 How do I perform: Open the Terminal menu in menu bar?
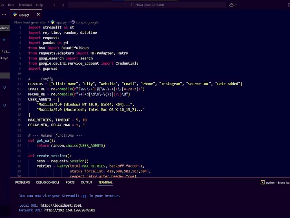[25, 5]
